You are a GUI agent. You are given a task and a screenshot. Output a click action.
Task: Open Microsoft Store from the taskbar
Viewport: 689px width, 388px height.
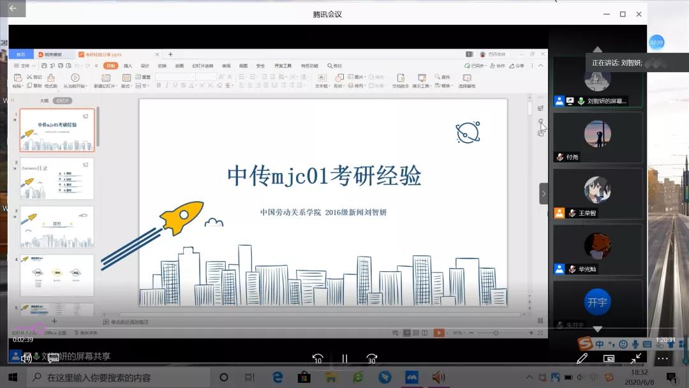point(304,377)
